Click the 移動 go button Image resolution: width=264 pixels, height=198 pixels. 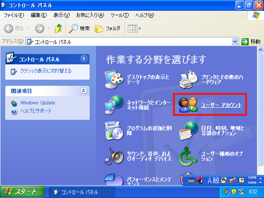(x=251, y=41)
